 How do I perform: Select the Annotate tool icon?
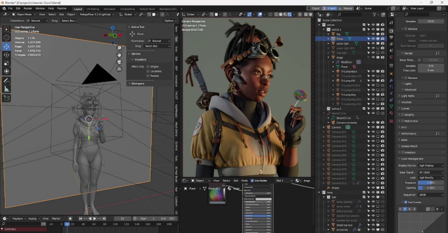click(6, 81)
